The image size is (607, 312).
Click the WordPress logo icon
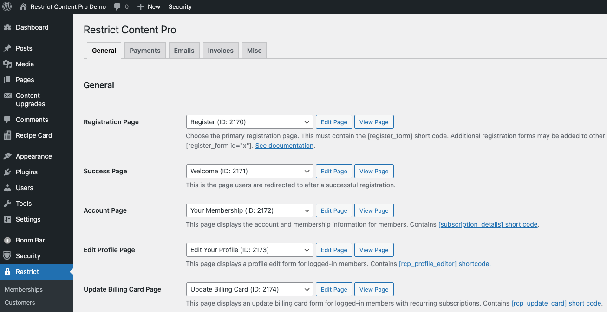click(7, 6)
